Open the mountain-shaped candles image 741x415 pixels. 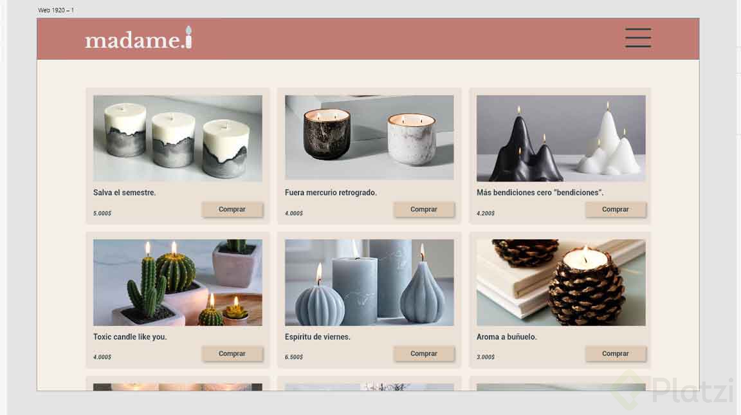(x=561, y=138)
